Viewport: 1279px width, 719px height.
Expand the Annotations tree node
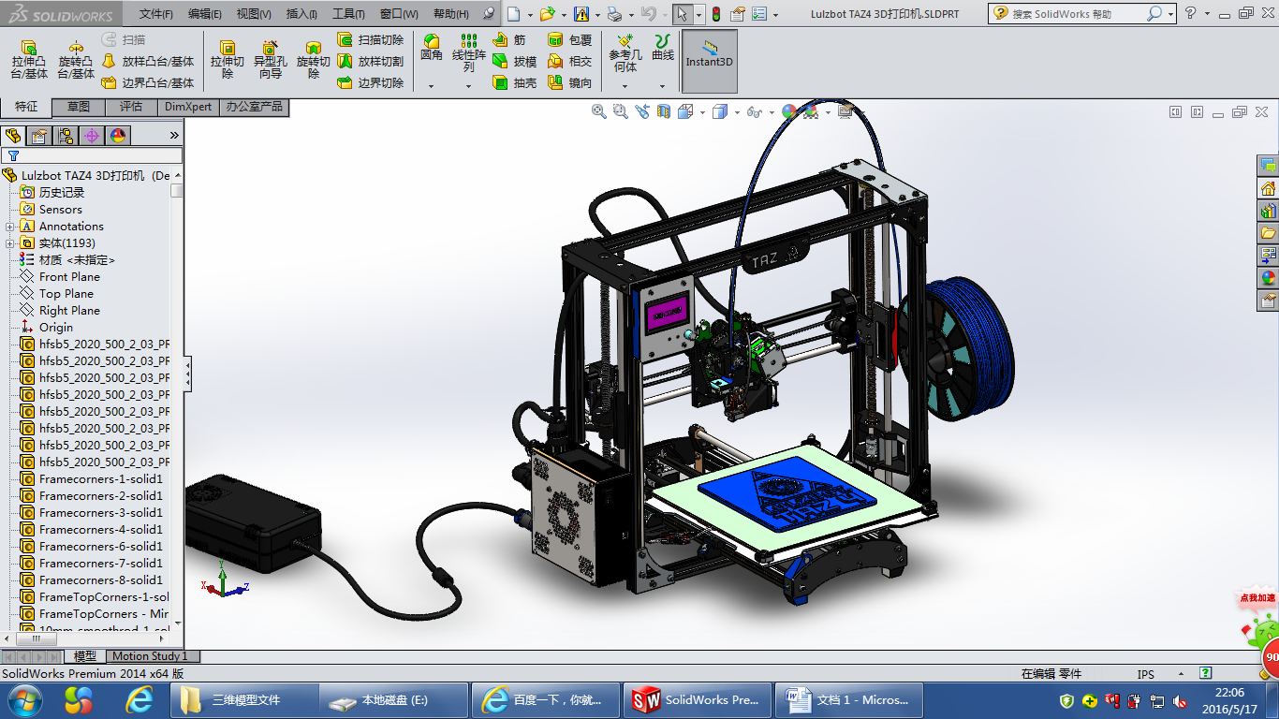point(10,227)
